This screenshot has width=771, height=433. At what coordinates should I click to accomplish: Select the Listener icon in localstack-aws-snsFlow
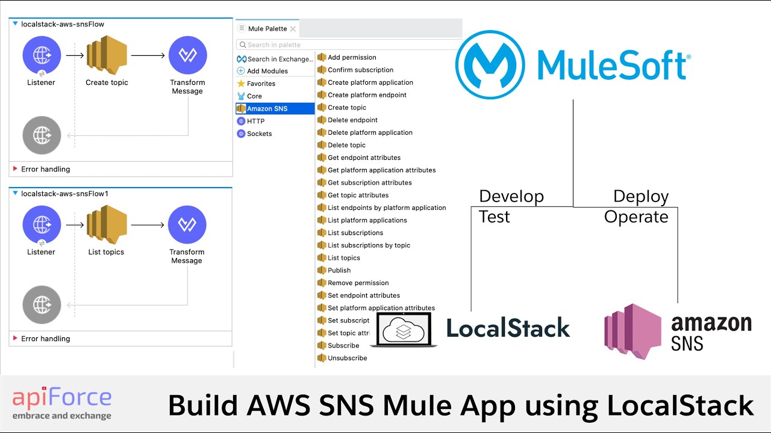point(42,56)
